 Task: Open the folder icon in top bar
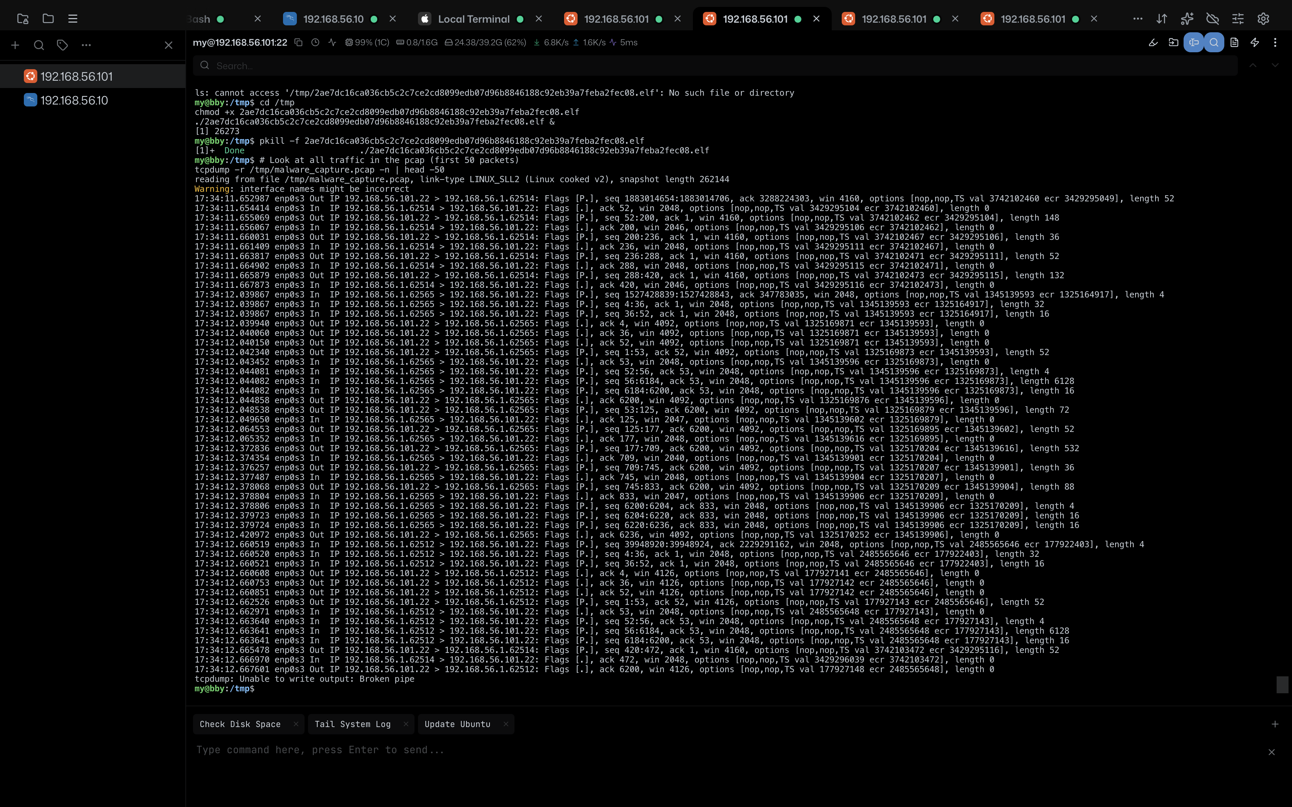click(48, 19)
